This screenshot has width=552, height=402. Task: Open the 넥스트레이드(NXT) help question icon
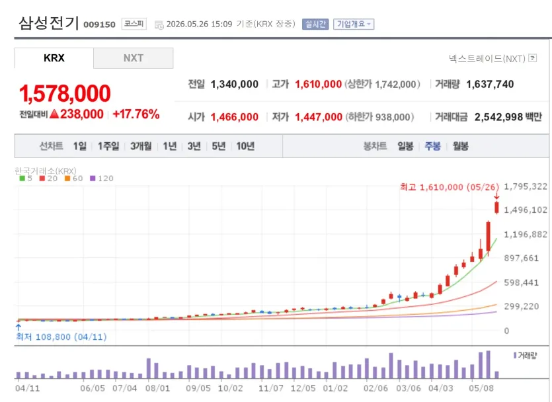pos(533,58)
